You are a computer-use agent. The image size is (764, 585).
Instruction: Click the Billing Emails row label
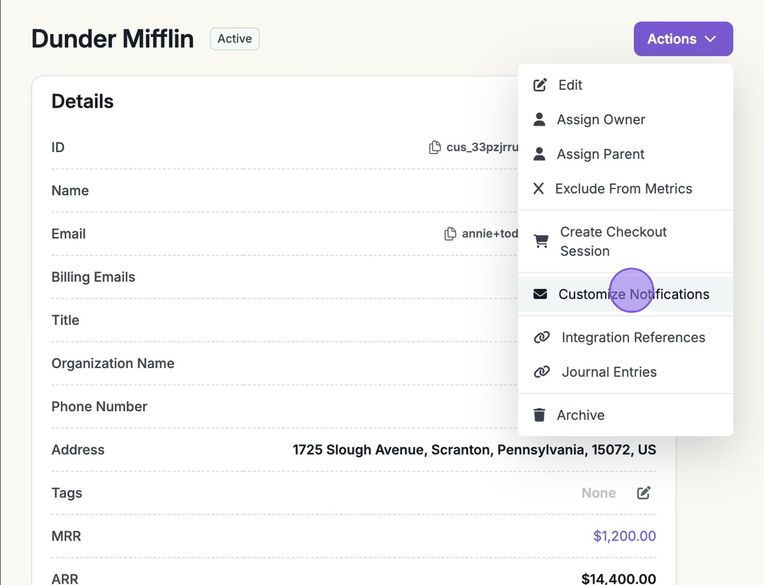tap(94, 277)
